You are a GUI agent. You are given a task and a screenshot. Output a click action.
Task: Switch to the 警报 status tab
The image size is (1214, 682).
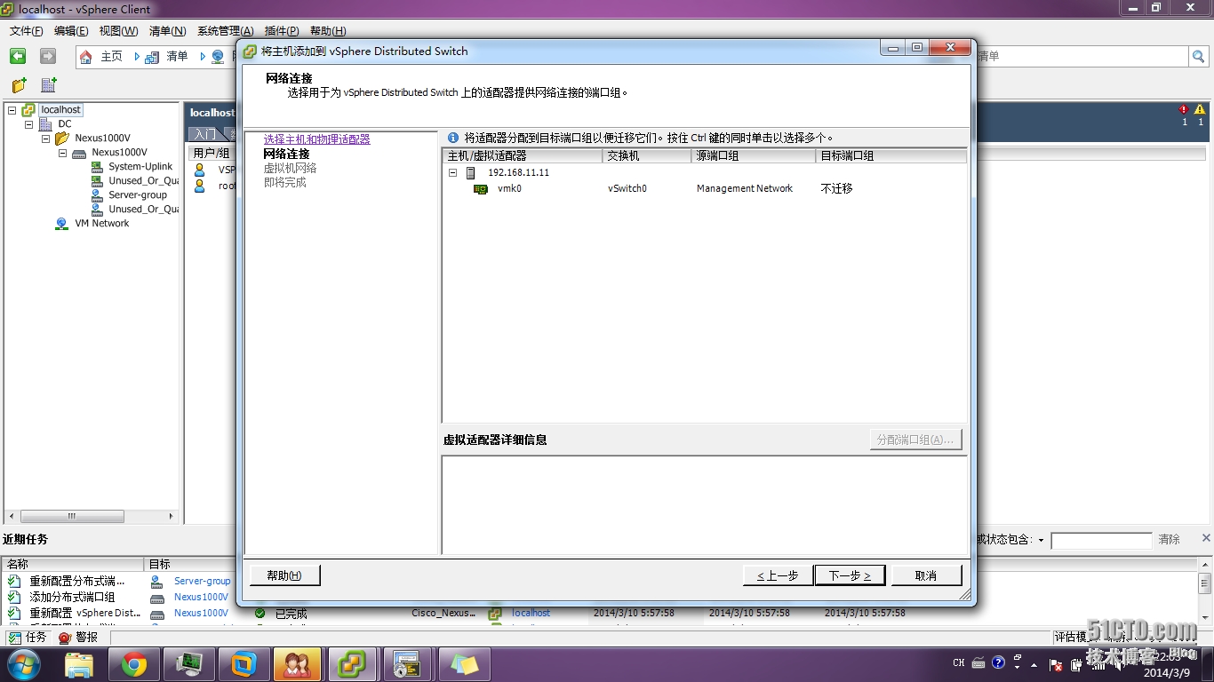coord(78,638)
